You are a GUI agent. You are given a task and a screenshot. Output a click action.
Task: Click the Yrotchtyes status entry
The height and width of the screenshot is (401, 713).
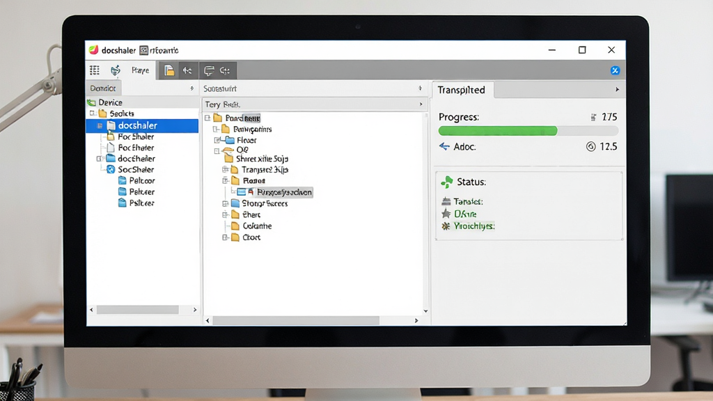pyautogui.click(x=473, y=226)
